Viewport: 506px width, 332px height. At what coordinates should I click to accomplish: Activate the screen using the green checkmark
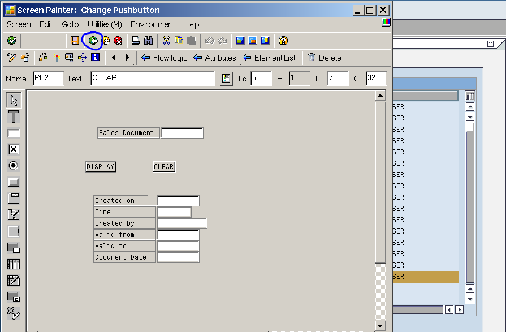click(12, 40)
